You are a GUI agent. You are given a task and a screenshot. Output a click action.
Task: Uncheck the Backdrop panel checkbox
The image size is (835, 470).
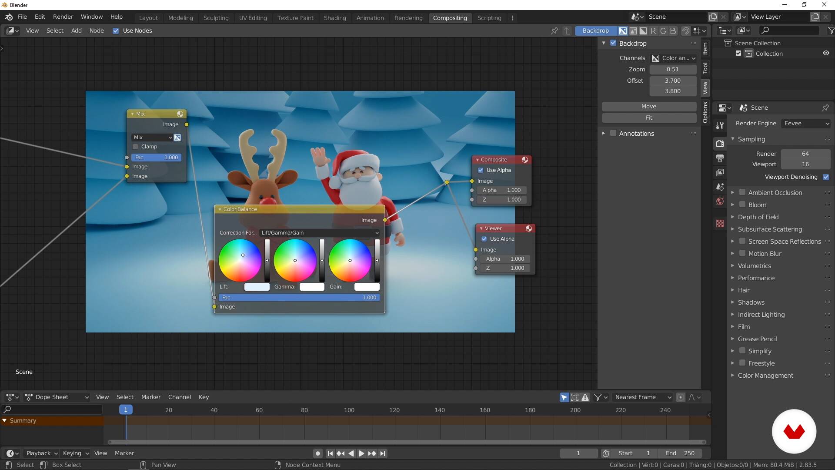[x=613, y=43]
